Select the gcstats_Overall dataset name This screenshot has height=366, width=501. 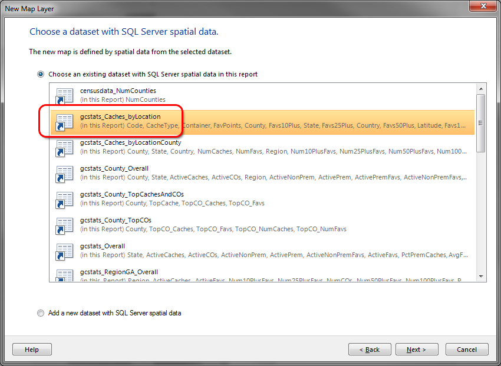(103, 247)
